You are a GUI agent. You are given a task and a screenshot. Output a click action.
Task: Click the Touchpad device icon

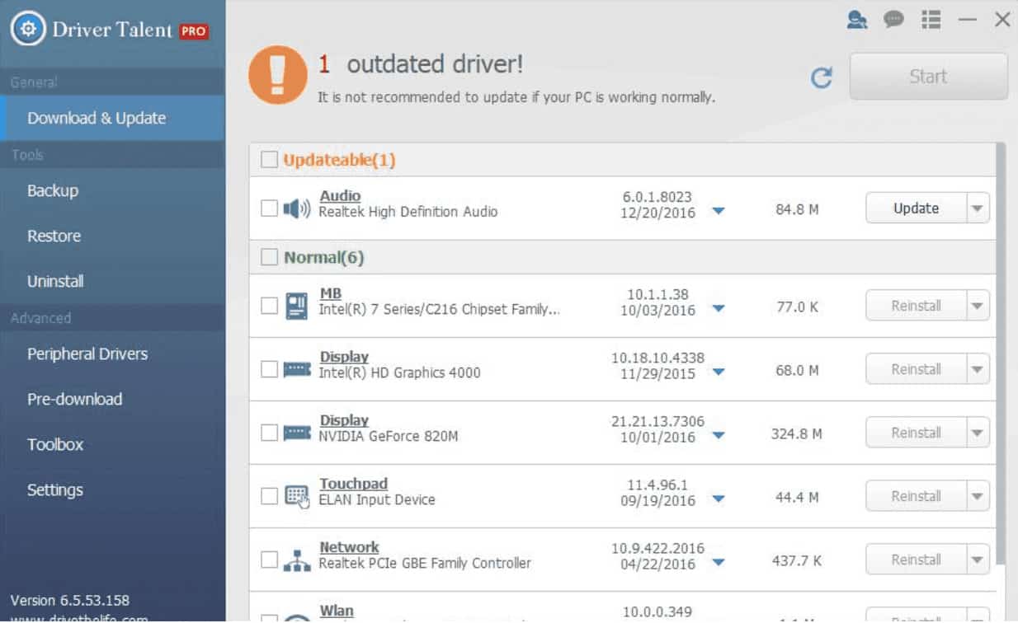(x=296, y=496)
